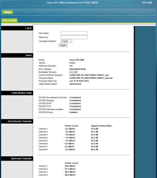Click the page title Cisco EPC3208 EuroDocsis text

pos(72,2)
